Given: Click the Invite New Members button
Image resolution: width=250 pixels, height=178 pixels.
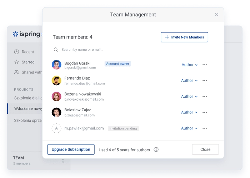Looking at the screenshot, I should pyautogui.click(x=184, y=37).
